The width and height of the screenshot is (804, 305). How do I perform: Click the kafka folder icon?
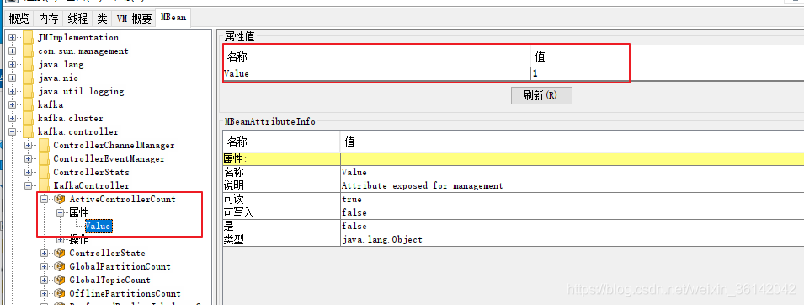28,104
